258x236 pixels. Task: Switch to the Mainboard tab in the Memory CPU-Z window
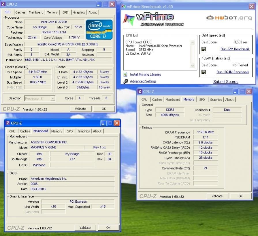[173, 100]
